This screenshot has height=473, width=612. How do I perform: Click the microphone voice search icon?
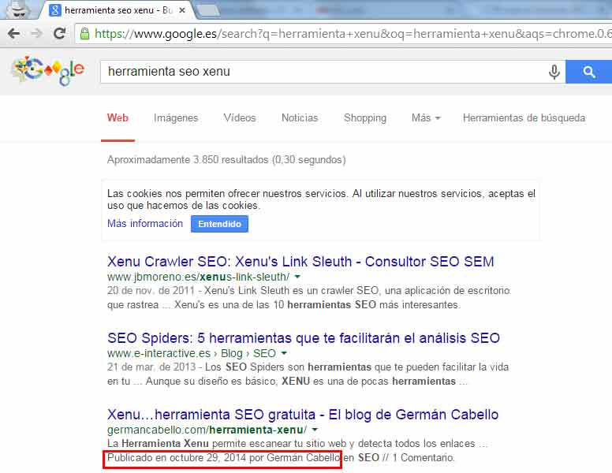[x=554, y=72]
